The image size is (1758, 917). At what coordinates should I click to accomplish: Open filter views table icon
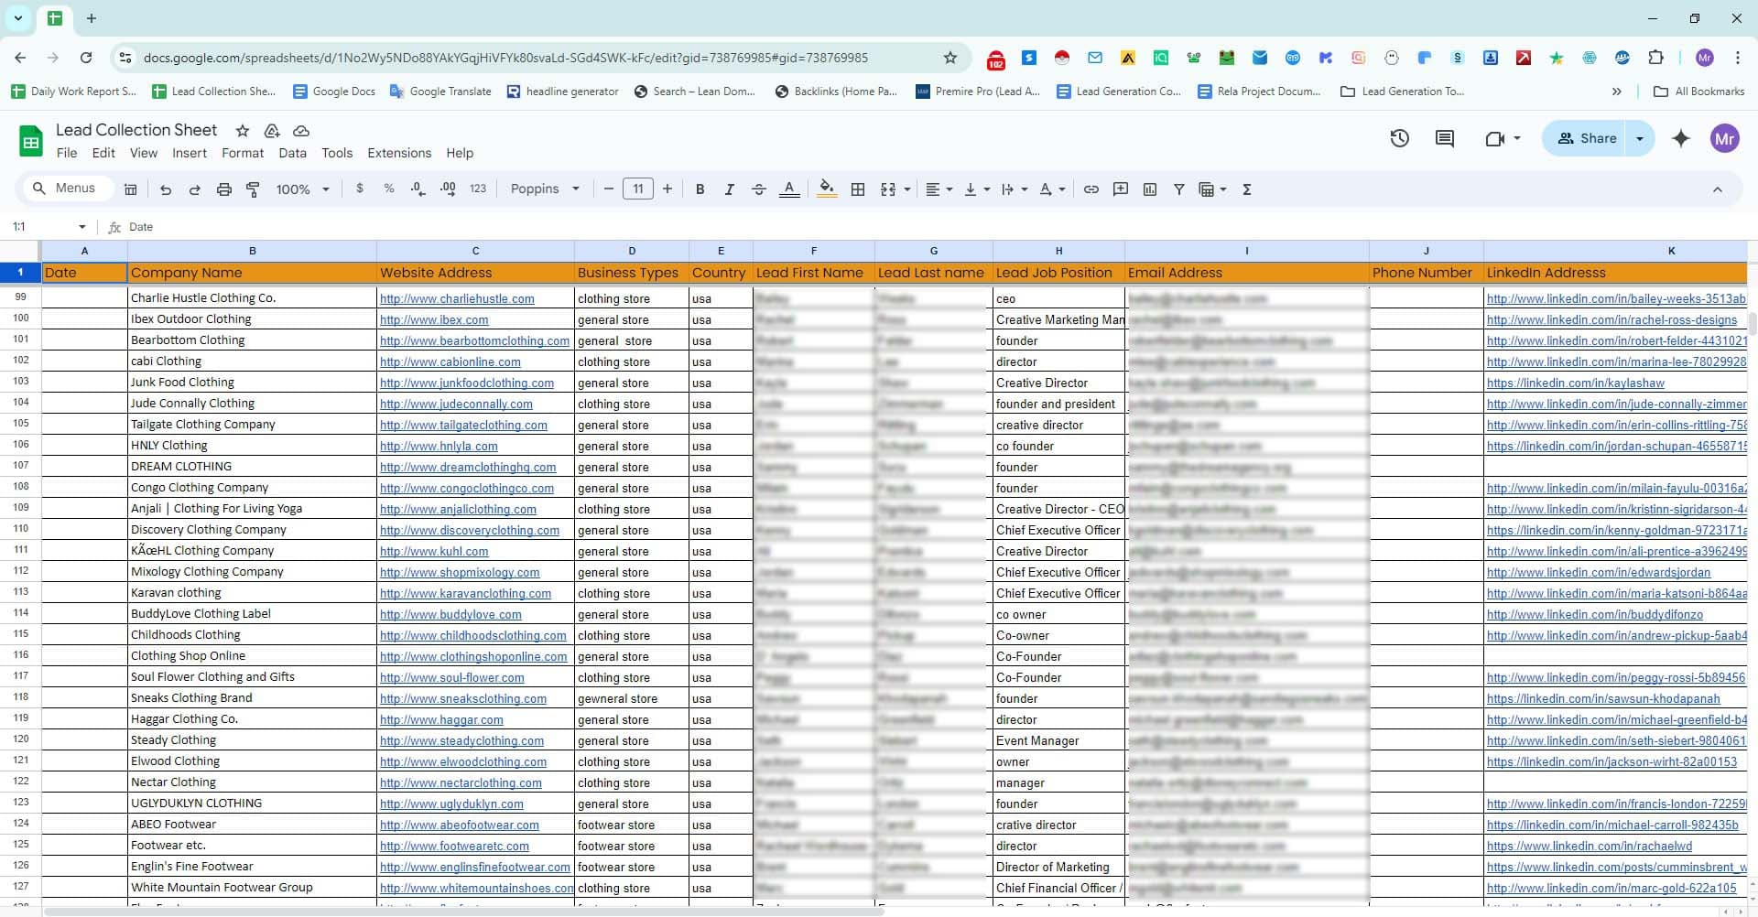pyautogui.click(x=1207, y=189)
